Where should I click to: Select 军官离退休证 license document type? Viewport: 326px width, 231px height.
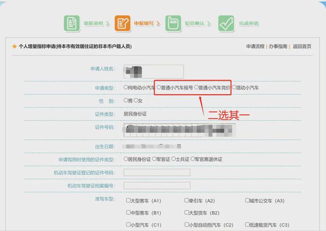coord(193,159)
